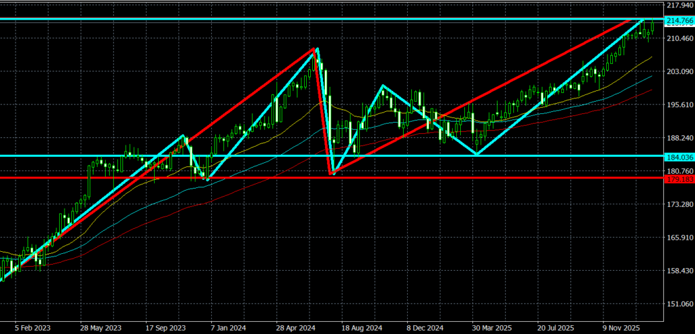Click the 184.036 cyan price label
Screen dimensions: 695x334
679,156
